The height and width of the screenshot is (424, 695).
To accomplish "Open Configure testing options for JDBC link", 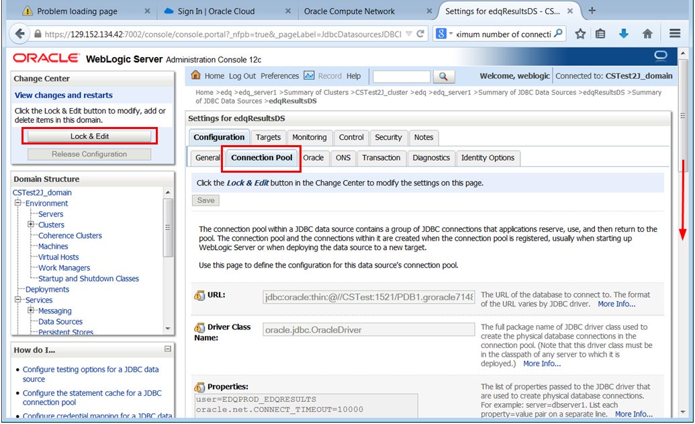I will pyautogui.click(x=91, y=374).
